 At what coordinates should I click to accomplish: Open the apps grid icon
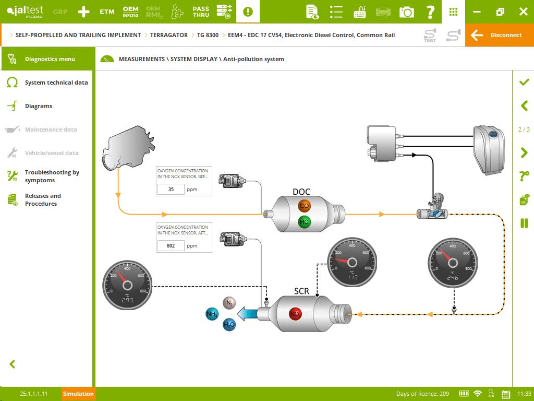pos(453,11)
